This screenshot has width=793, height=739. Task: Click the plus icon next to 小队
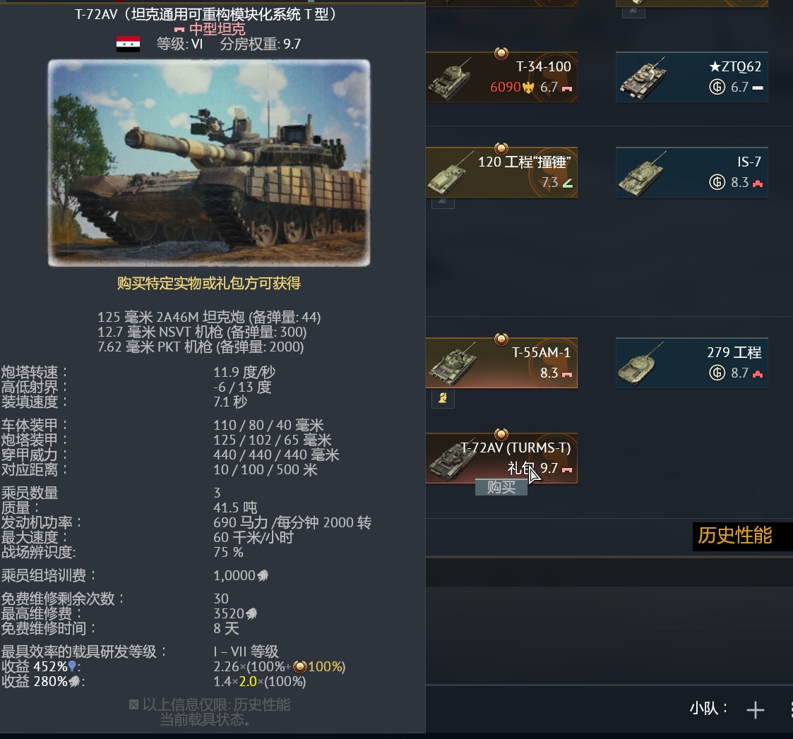click(755, 709)
